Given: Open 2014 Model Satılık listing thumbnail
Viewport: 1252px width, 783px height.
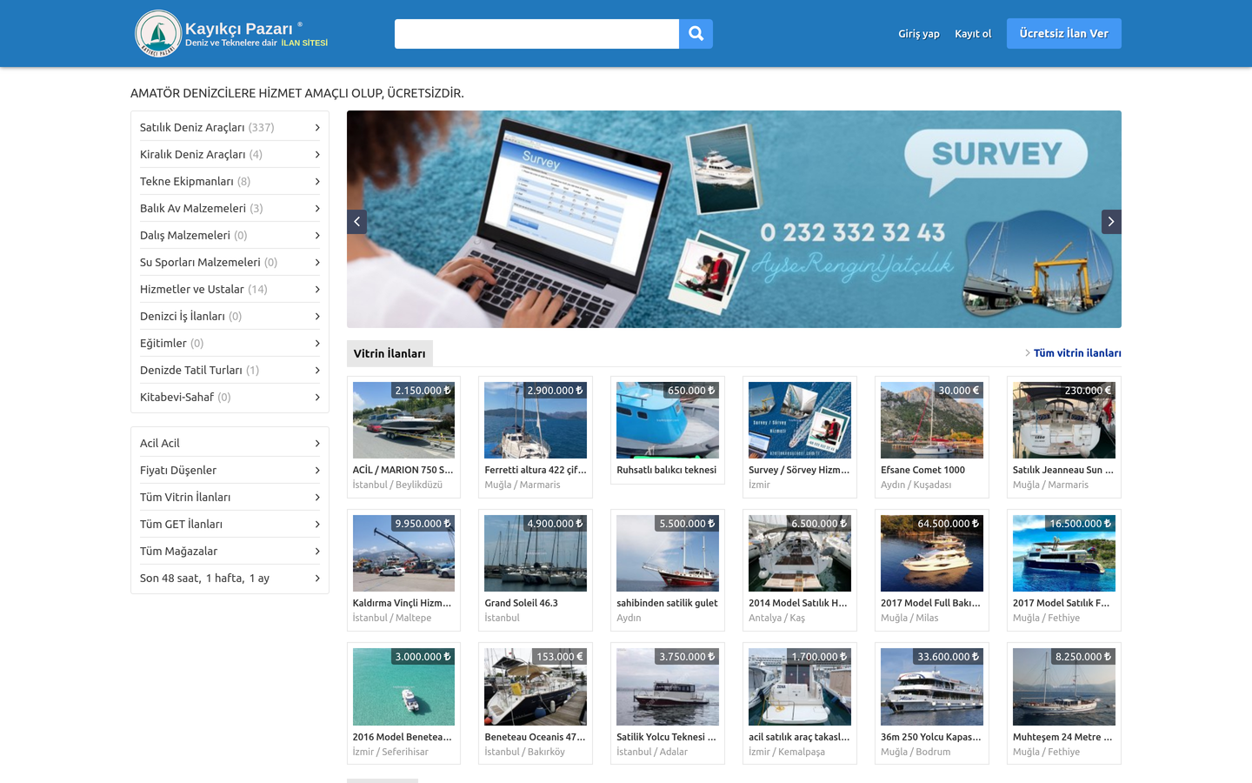Looking at the screenshot, I should (x=800, y=553).
